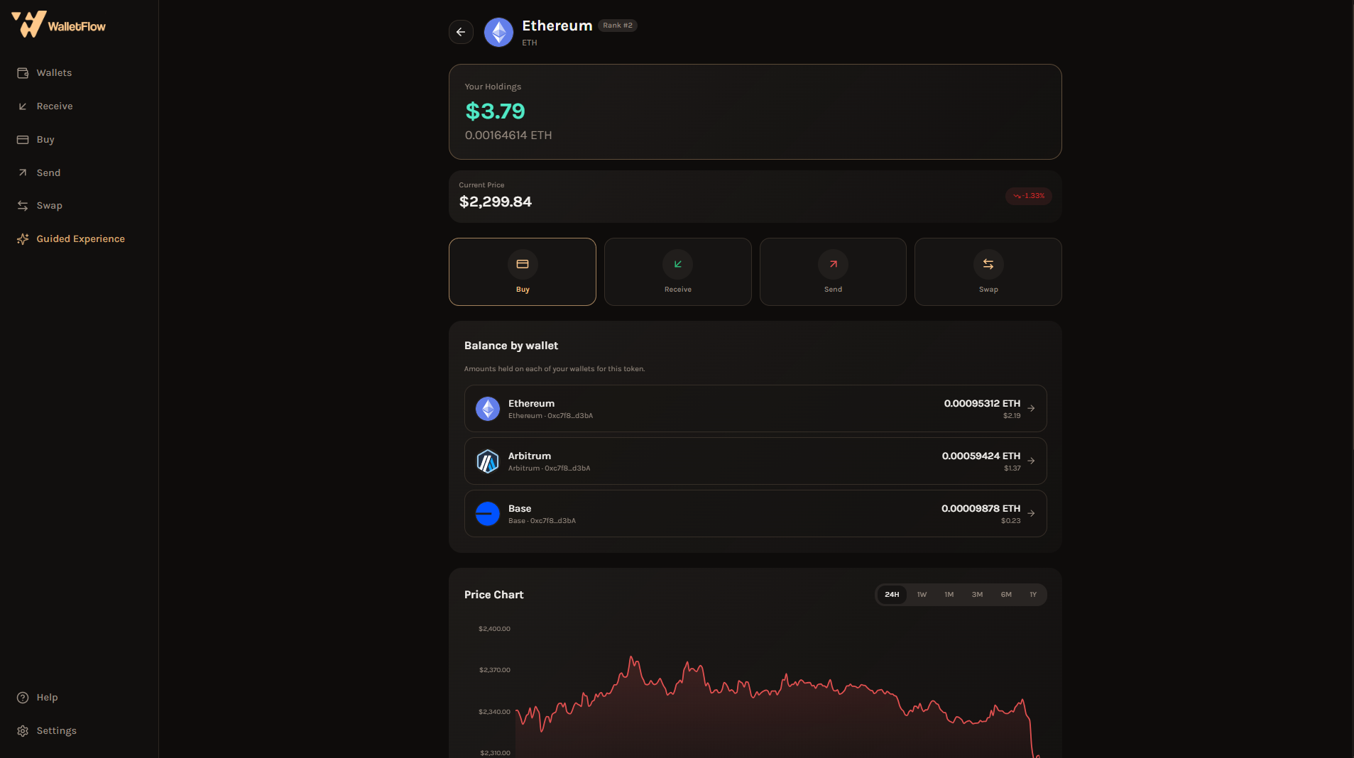Click the 0.00009878 ETH Base balance
The height and width of the screenshot is (758, 1354).
(x=981, y=509)
